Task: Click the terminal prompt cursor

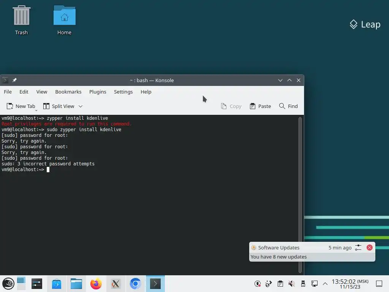Action: 48,170
